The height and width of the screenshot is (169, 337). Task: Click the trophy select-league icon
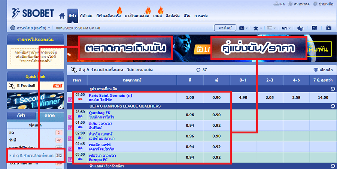316,70
